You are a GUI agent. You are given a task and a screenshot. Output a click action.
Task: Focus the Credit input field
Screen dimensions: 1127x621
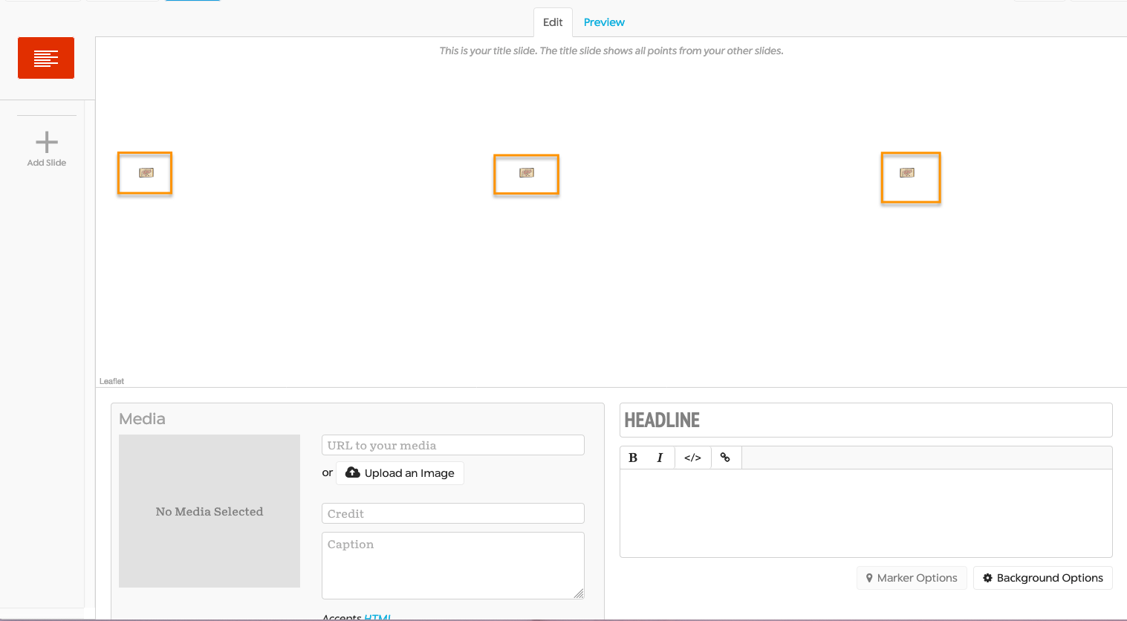pos(452,514)
